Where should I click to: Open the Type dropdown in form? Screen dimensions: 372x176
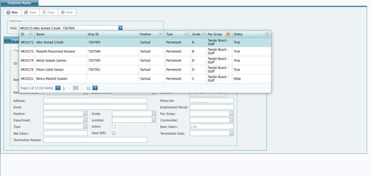(85, 127)
